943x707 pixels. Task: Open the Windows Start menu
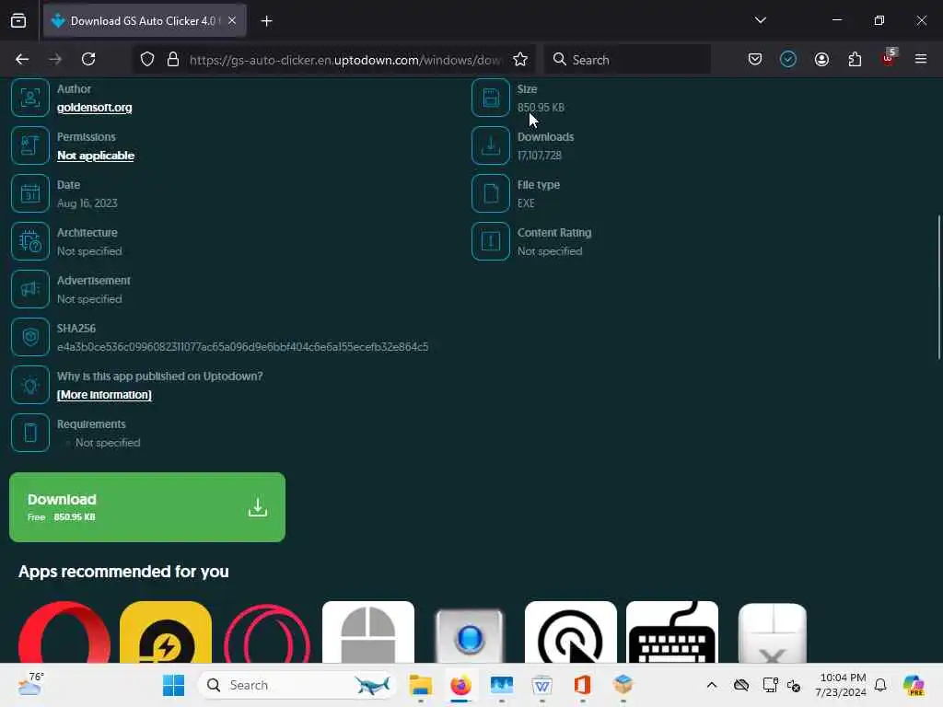coord(173,685)
